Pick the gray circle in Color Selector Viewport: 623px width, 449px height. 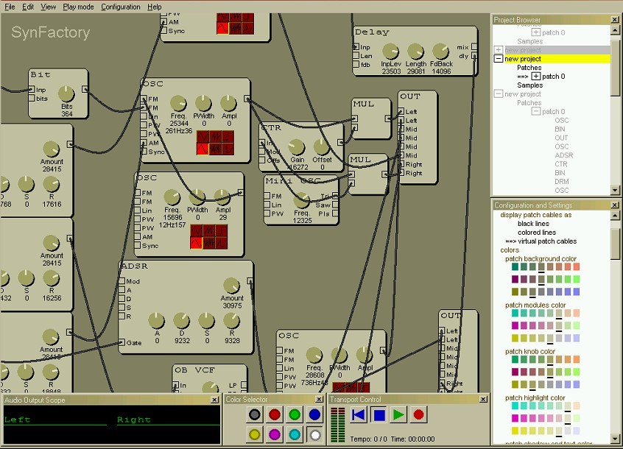click(x=254, y=414)
